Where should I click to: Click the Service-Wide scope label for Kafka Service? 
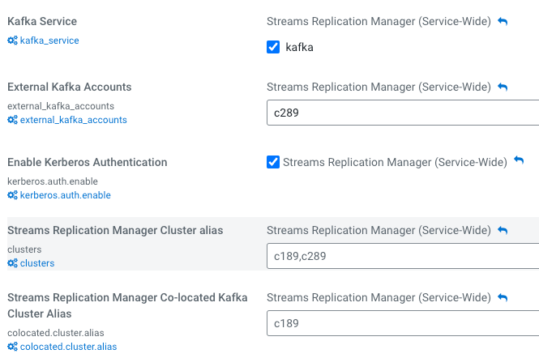pyautogui.click(x=379, y=21)
